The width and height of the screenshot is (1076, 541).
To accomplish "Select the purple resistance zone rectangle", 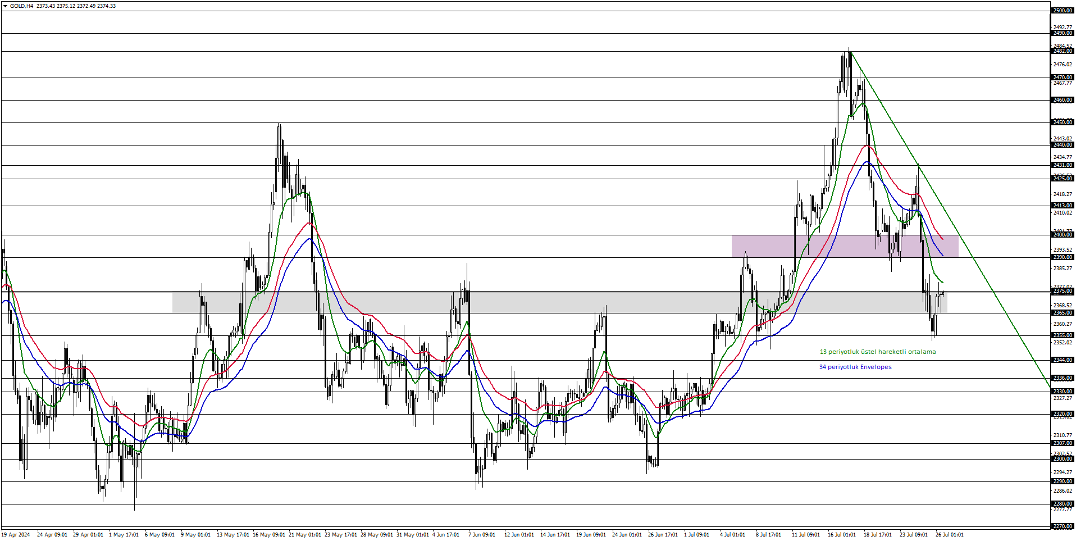I will pos(845,246).
